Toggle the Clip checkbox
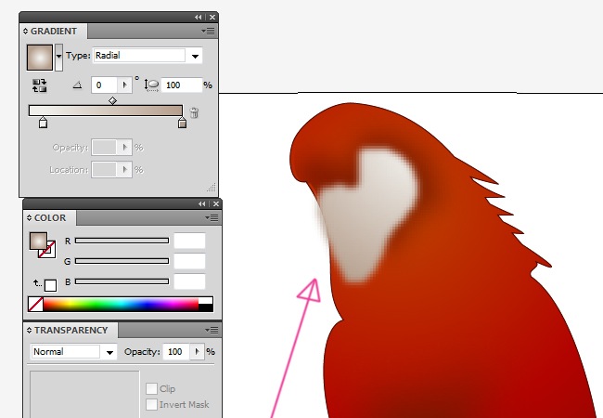This screenshot has height=418, width=603. tap(151, 389)
